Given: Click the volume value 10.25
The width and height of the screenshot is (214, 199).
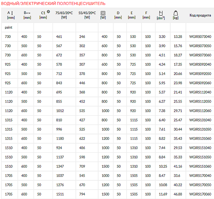Looking at the screenshot, I should click(163, 166).
